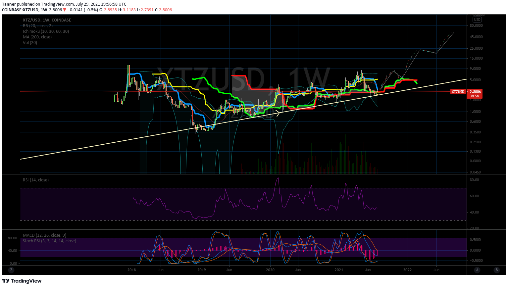Open the USD currency selector on price axis

click(477, 20)
